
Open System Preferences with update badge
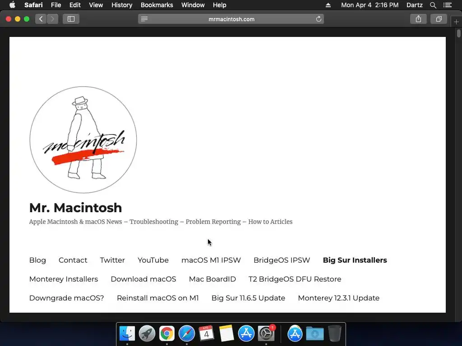[266, 334]
